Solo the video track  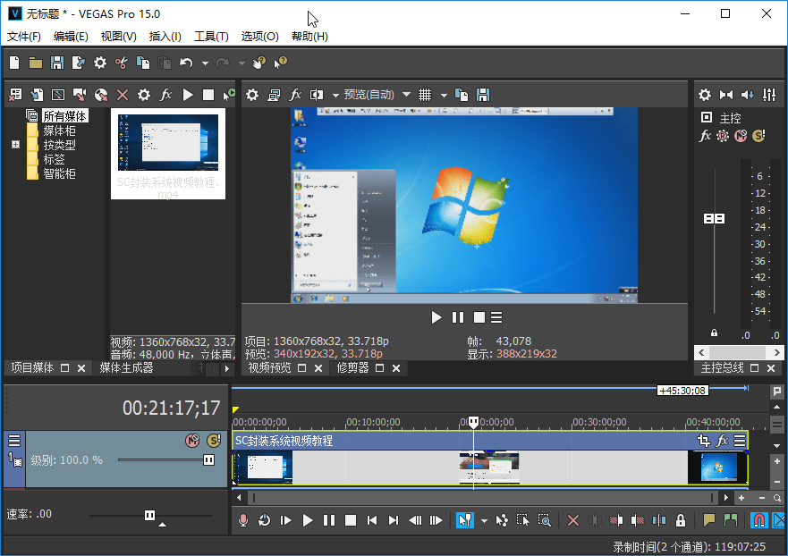pyautogui.click(x=214, y=441)
